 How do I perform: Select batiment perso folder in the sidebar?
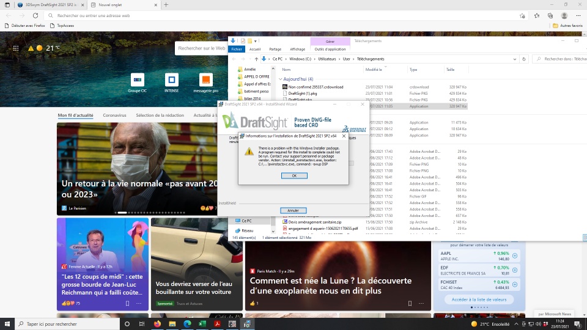(x=256, y=91)
